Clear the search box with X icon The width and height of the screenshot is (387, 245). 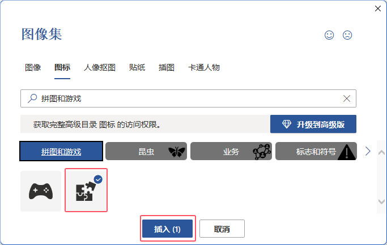click(347, 98)
